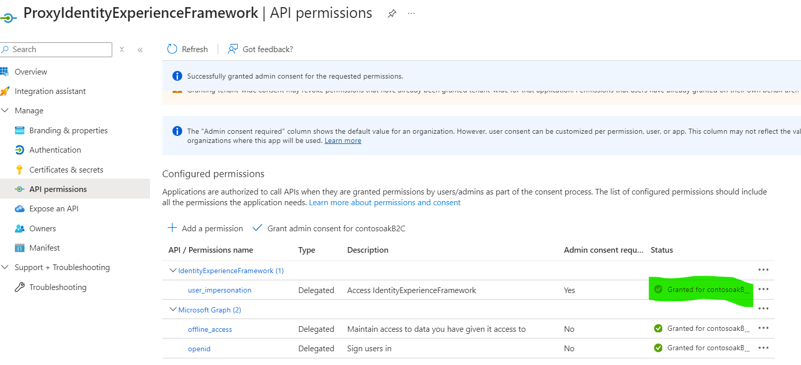Open the Authentication menu item
The image size is (801, 365).
[x=55, y=150]
